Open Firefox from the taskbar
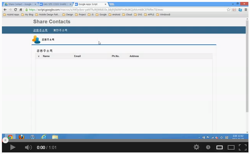 [x=21, y=137]
